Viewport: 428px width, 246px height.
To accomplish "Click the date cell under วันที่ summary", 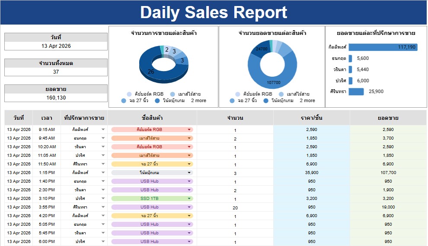I will click(x=56, y=46).
